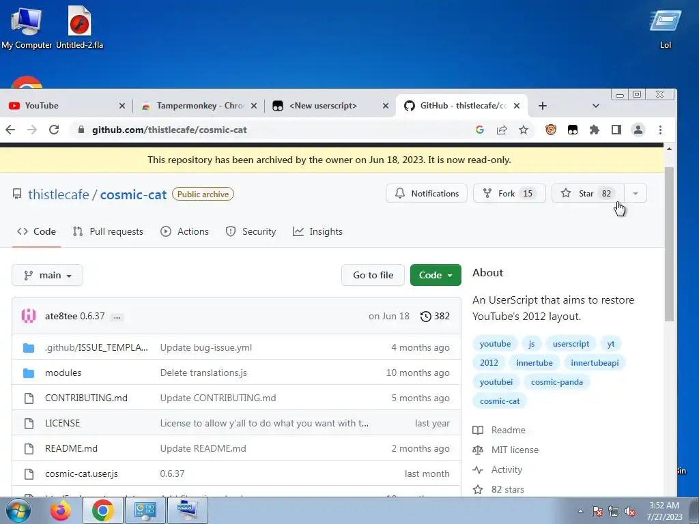Open the monkey-face extension icon

[x=551, y=130]
